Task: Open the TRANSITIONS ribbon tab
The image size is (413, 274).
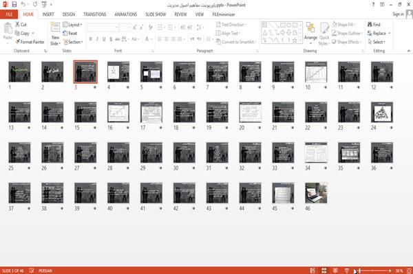Action: (x=95, y=14)
